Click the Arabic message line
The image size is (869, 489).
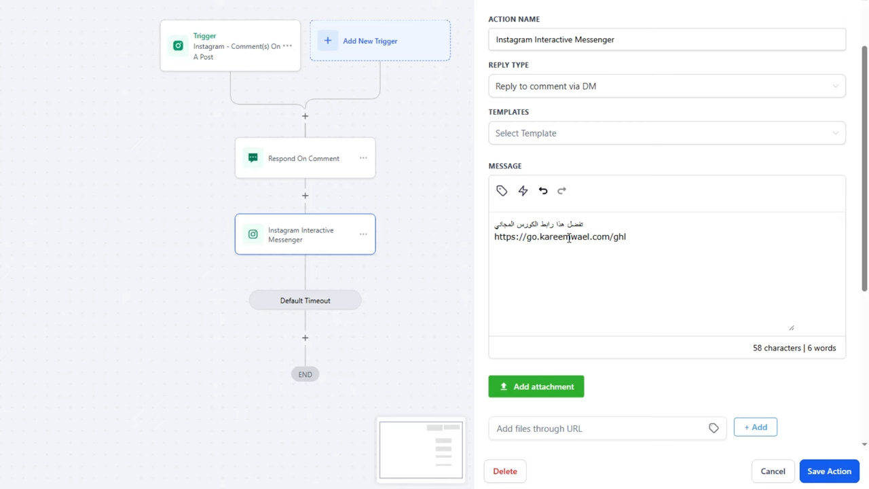[538, 224]
